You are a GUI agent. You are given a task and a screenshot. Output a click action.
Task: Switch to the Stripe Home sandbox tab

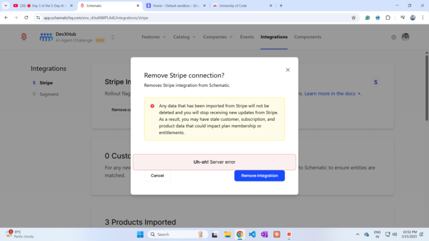pos(176,6)
